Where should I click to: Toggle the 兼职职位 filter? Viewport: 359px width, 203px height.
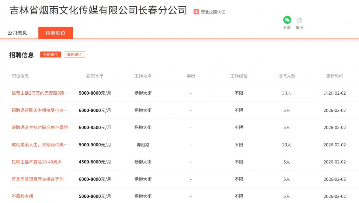click(74, 54)
